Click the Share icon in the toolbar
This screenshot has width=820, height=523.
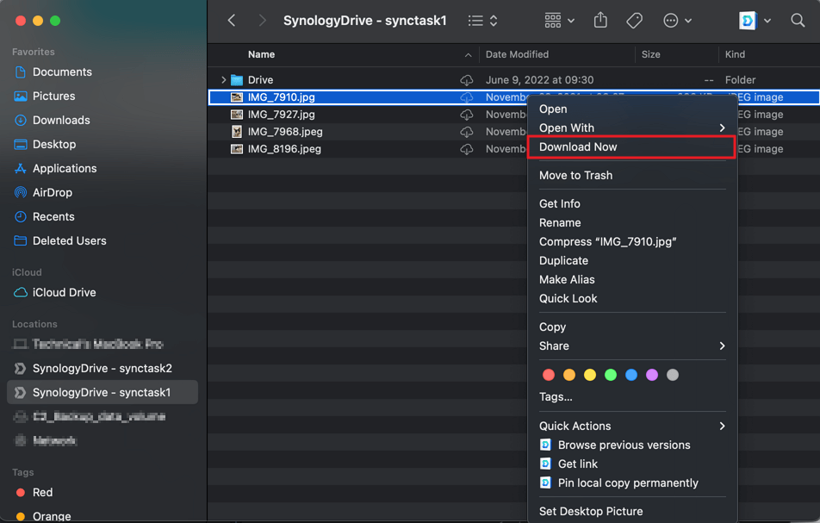601,21
